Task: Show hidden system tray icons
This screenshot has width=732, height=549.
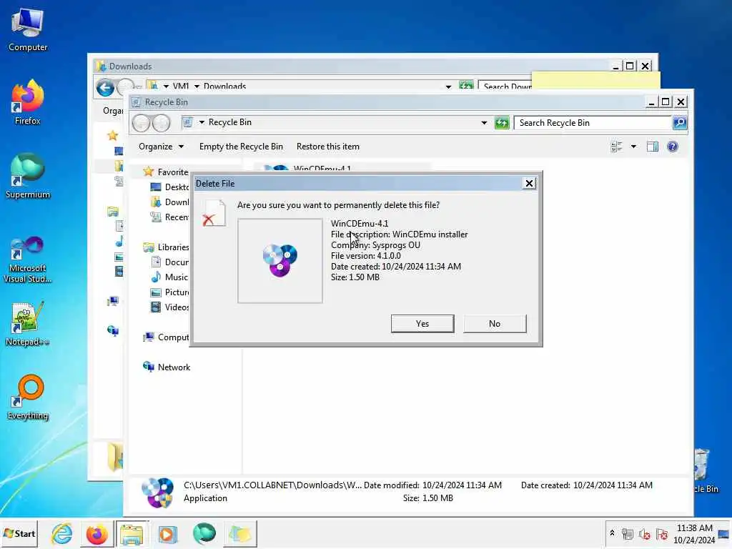Action: (x=612, y=533)
